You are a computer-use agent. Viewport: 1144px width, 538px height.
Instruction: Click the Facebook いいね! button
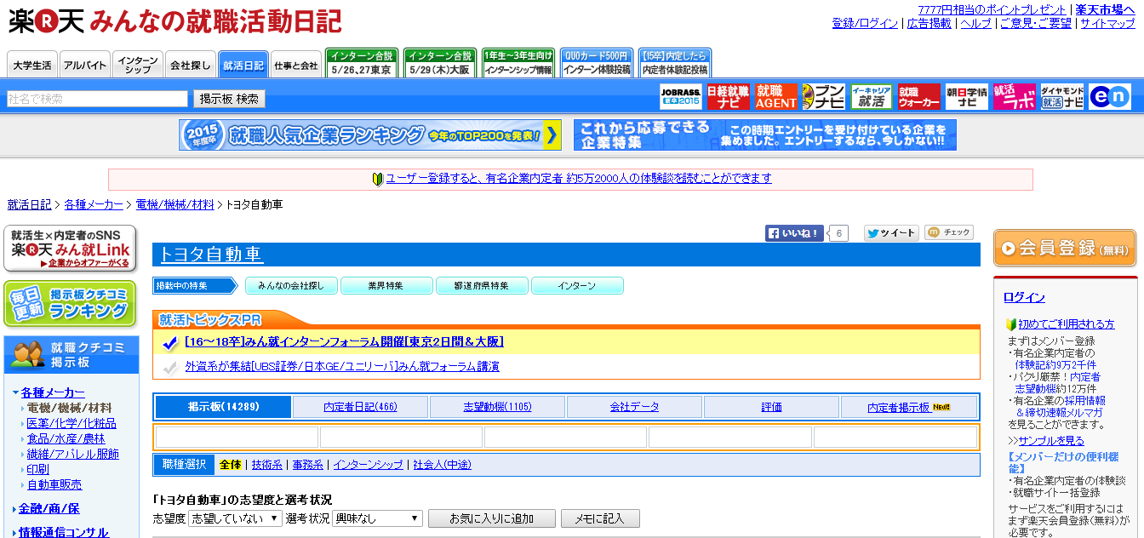click(794, 233)
